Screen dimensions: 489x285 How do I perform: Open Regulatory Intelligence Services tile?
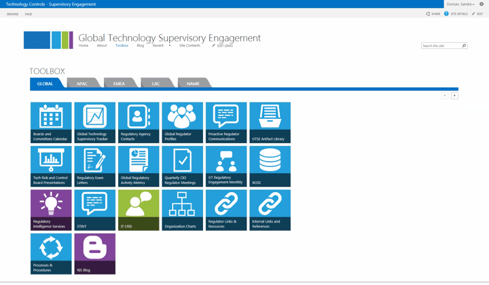[51, 210]
